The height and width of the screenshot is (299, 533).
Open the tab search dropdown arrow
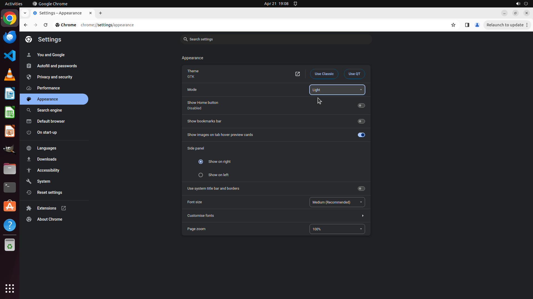pos(25,13)
